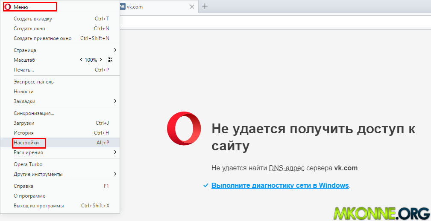Select О программе menu entry
431x221 pixels.
[60, 196]
